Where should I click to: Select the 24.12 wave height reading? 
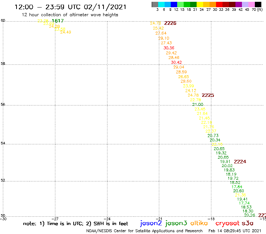pos(191,91)
